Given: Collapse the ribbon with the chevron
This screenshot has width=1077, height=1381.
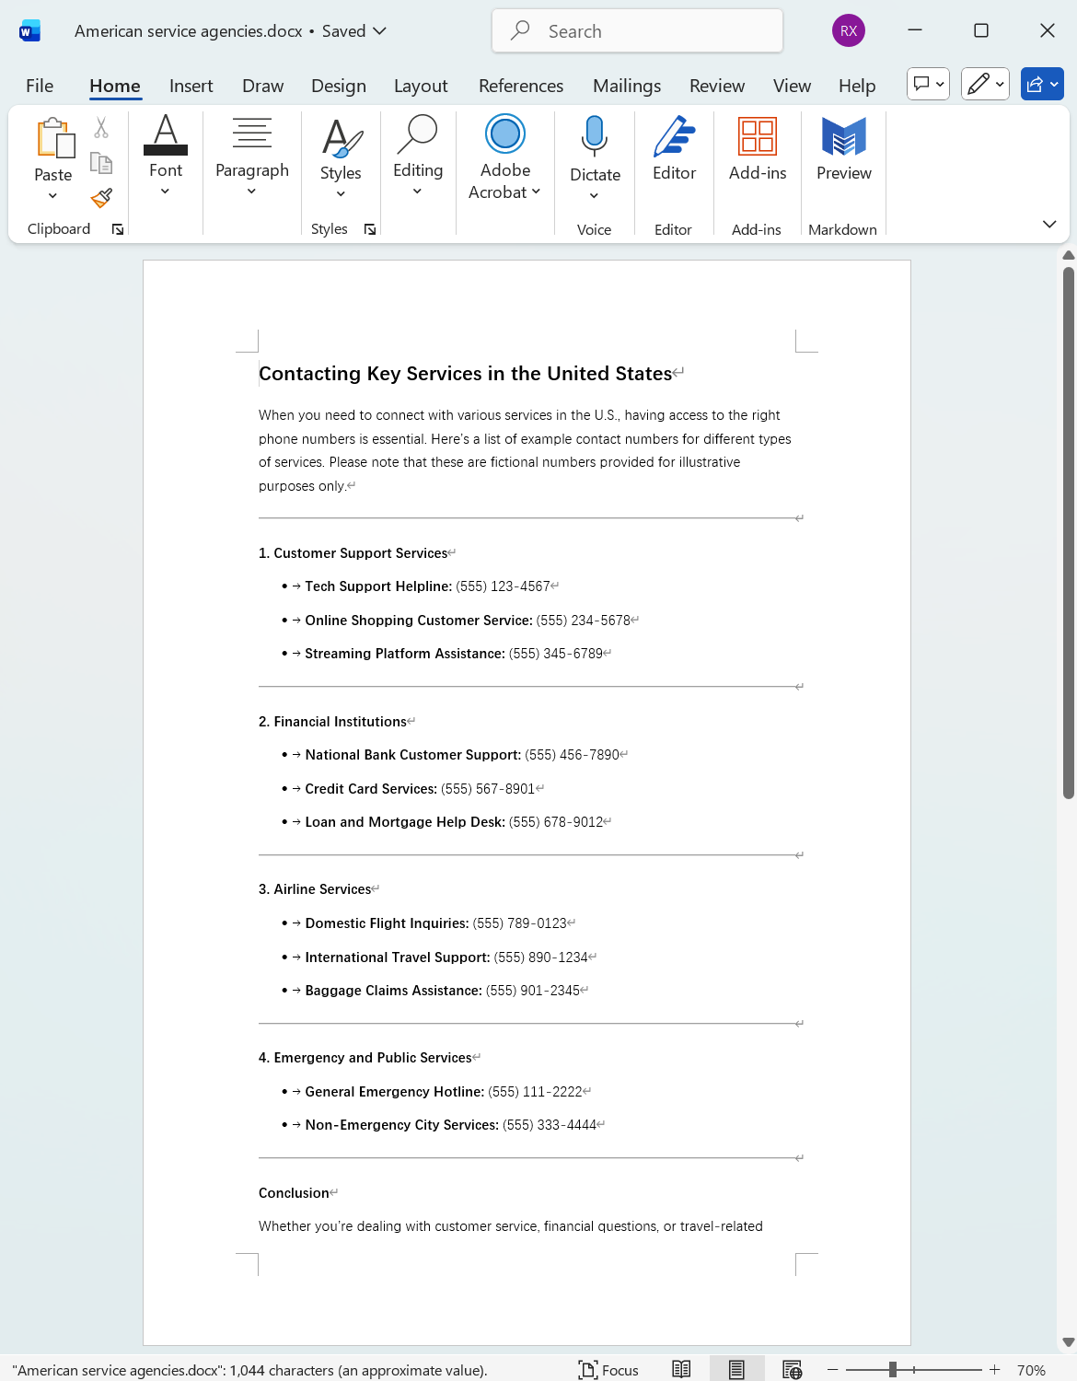Looking at the screenshot, I should pos(1048,224).
